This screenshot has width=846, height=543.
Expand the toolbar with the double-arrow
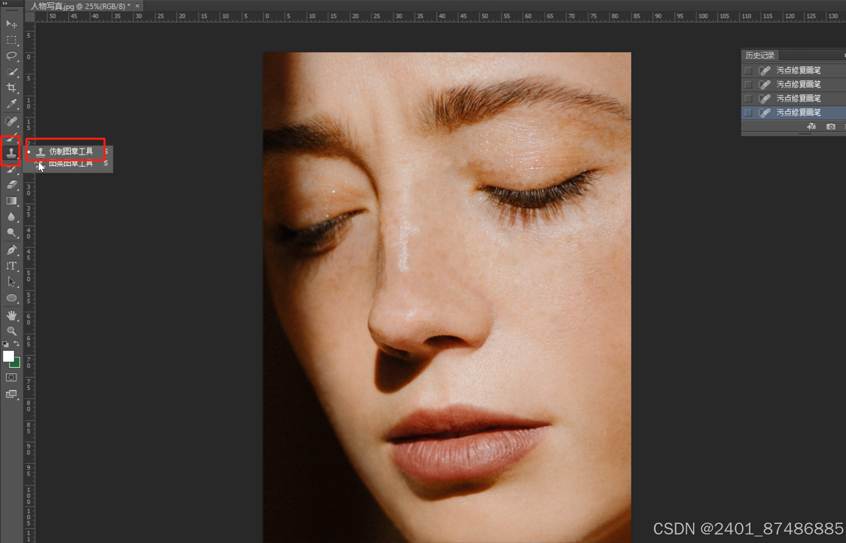point(5,3)
